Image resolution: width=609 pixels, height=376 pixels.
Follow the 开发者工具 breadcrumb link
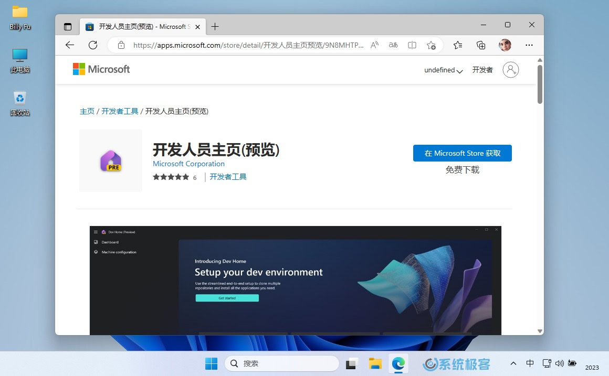click(x=120, y=111)
